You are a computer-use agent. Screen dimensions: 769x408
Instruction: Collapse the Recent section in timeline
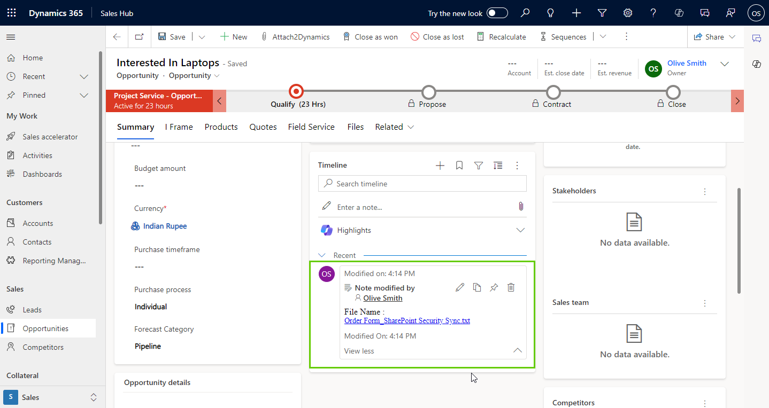(322, 255)
